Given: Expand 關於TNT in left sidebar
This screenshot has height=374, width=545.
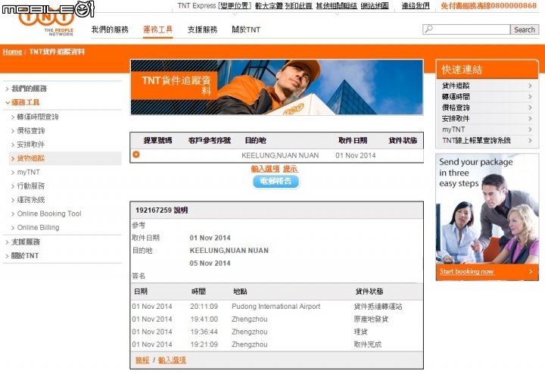Looking at the screenshot, I should coord(25,255).
